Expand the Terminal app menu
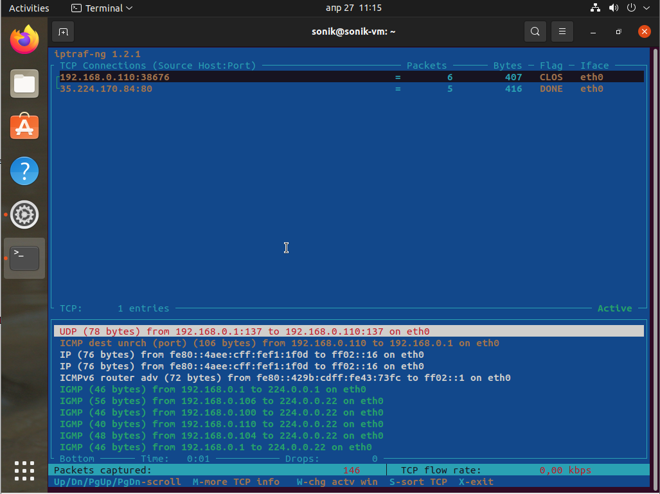The image size is (660, 494). pos(102,8)
